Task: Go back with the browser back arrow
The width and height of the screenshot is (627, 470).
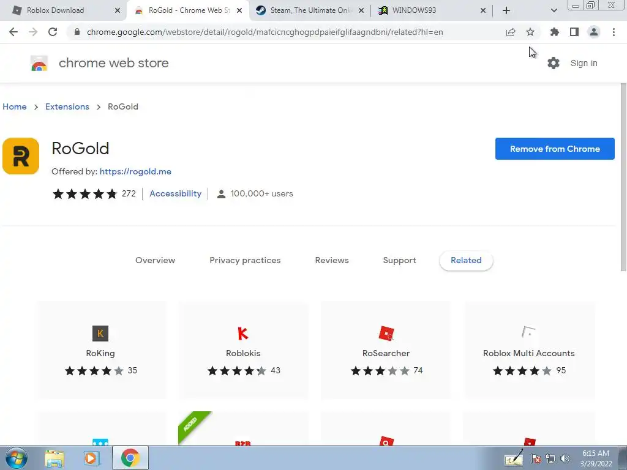Action: pos(13,32)
